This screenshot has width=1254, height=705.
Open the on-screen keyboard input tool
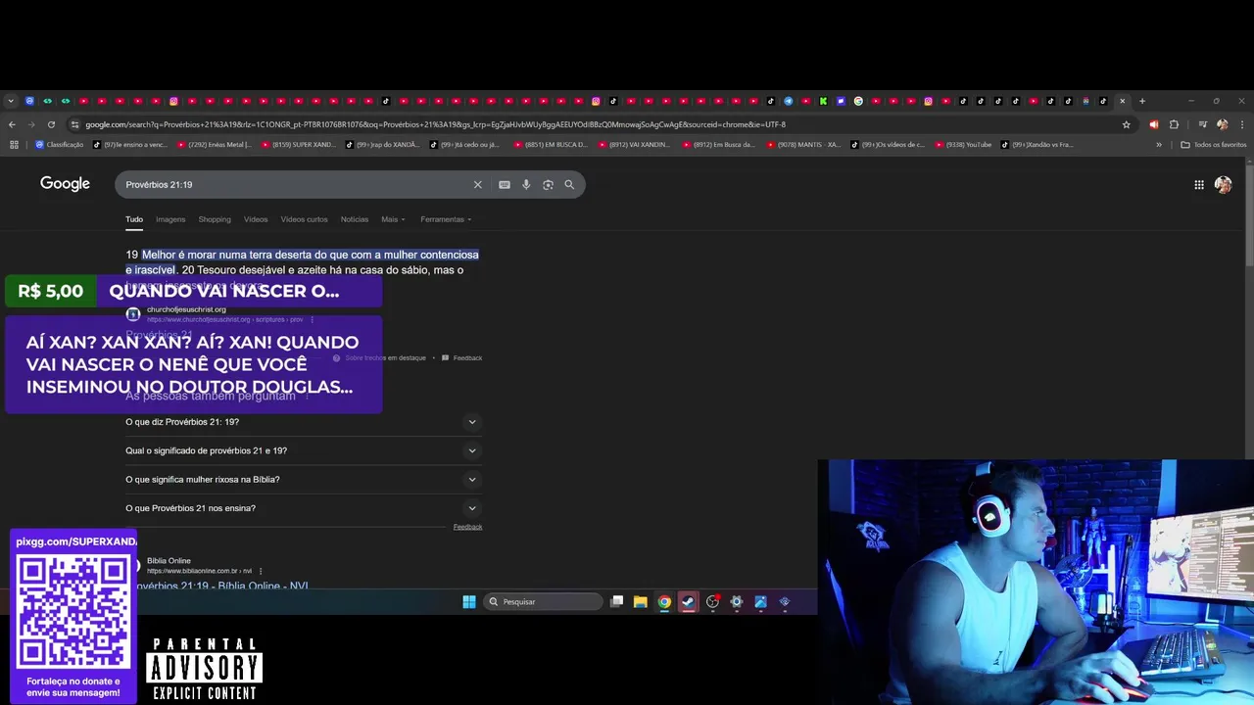(x=505, y=184)
